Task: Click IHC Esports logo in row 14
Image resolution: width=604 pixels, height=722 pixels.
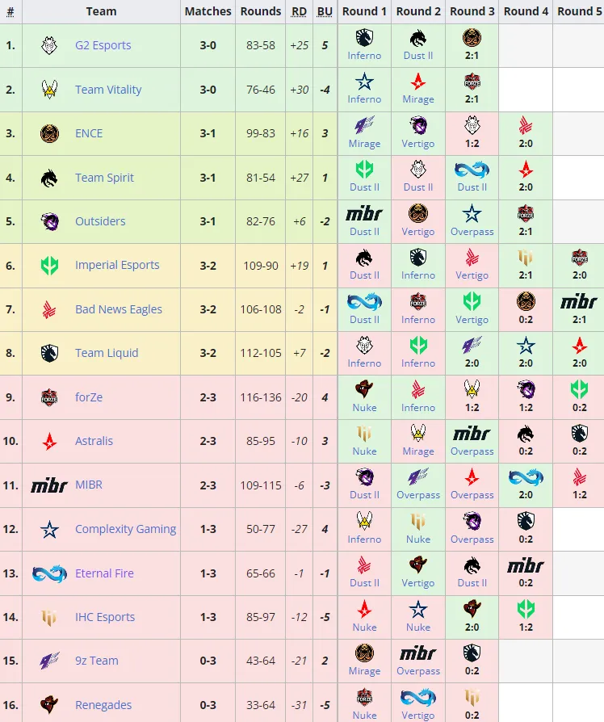Action: pos(49,618)
